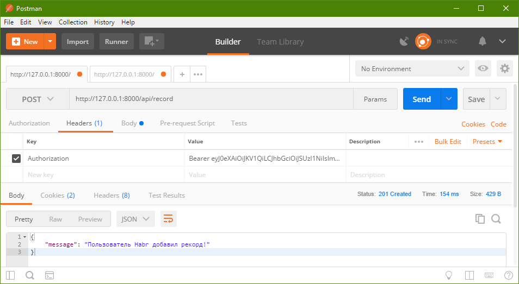Click the lightbulb icon in status bar

pos(448,275)
